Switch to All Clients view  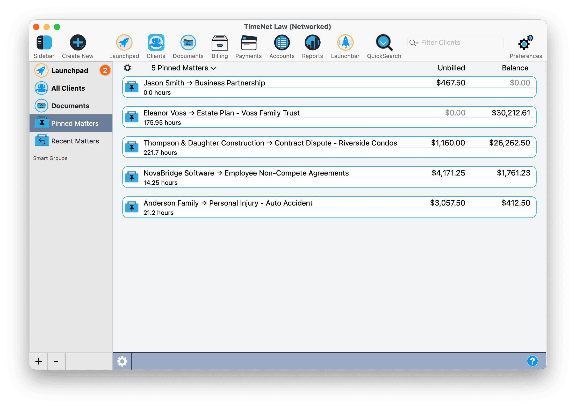(x=68, y=88)
